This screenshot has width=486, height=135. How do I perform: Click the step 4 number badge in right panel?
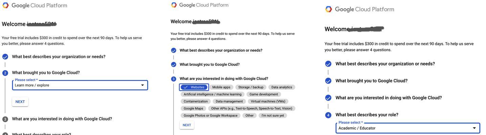pyautogui.click(x=328, y=115)
